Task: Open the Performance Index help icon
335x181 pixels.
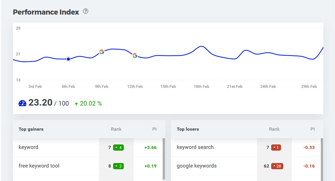Action: (x=86, y=11)
